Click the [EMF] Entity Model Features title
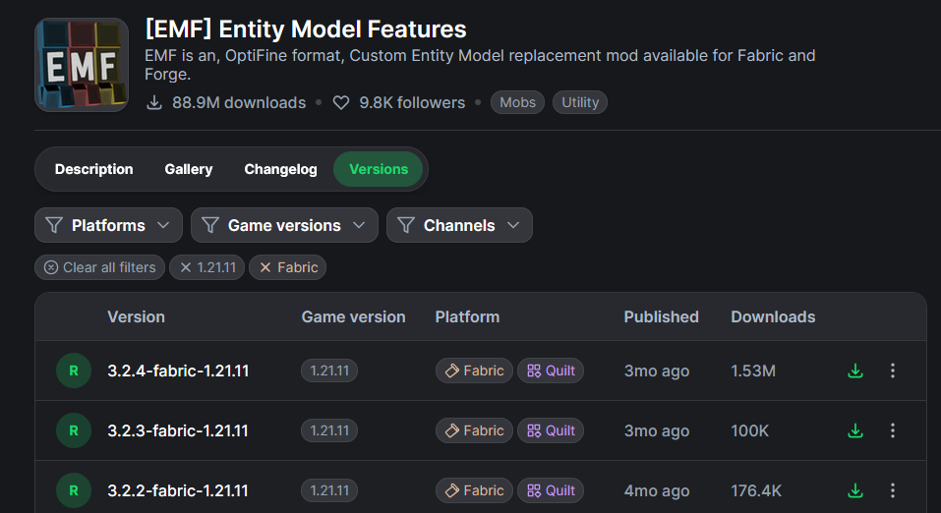The image size is (941, 513). point(306,28)
